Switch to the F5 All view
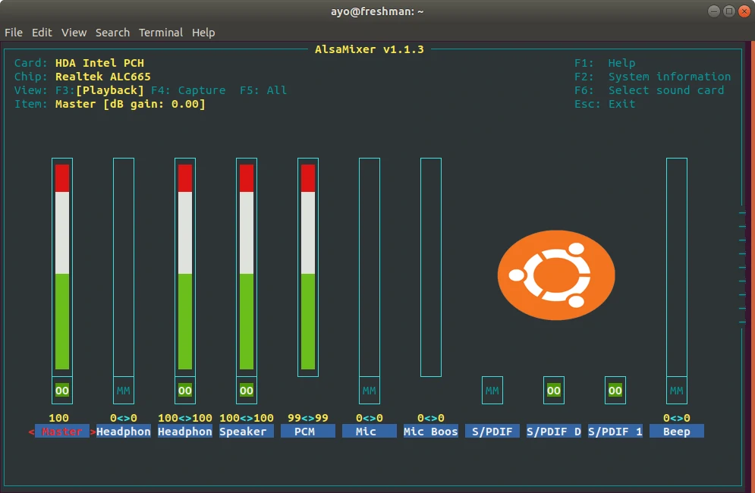The width and height of the screenshot is (755, 493). pos(263,90)
